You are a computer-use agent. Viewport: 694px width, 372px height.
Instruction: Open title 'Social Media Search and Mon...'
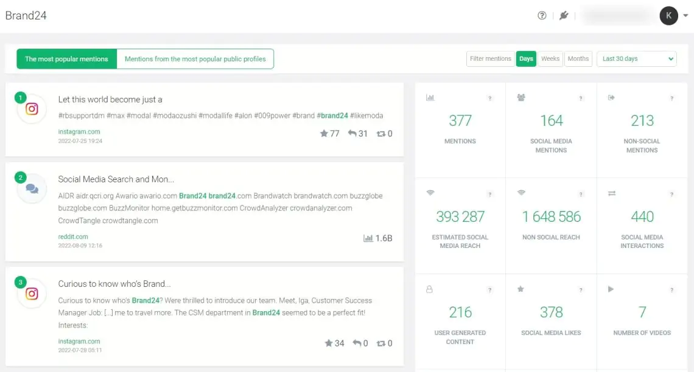[116, 179]
